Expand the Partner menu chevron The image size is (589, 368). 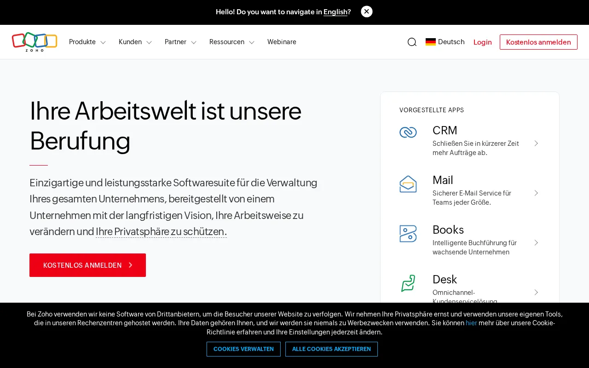[x=194, y=42]
